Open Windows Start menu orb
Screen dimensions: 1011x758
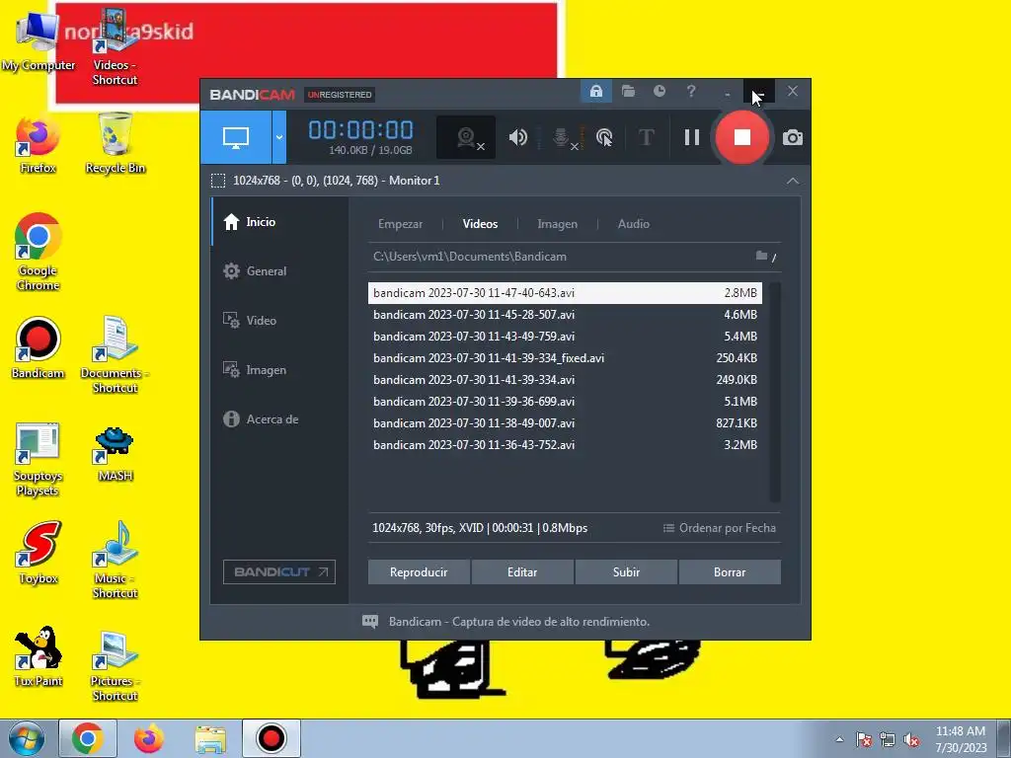coord(27,738)
